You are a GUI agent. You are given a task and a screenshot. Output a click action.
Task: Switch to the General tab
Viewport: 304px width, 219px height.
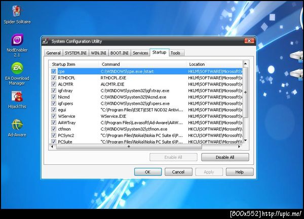(x=54, y=53)
